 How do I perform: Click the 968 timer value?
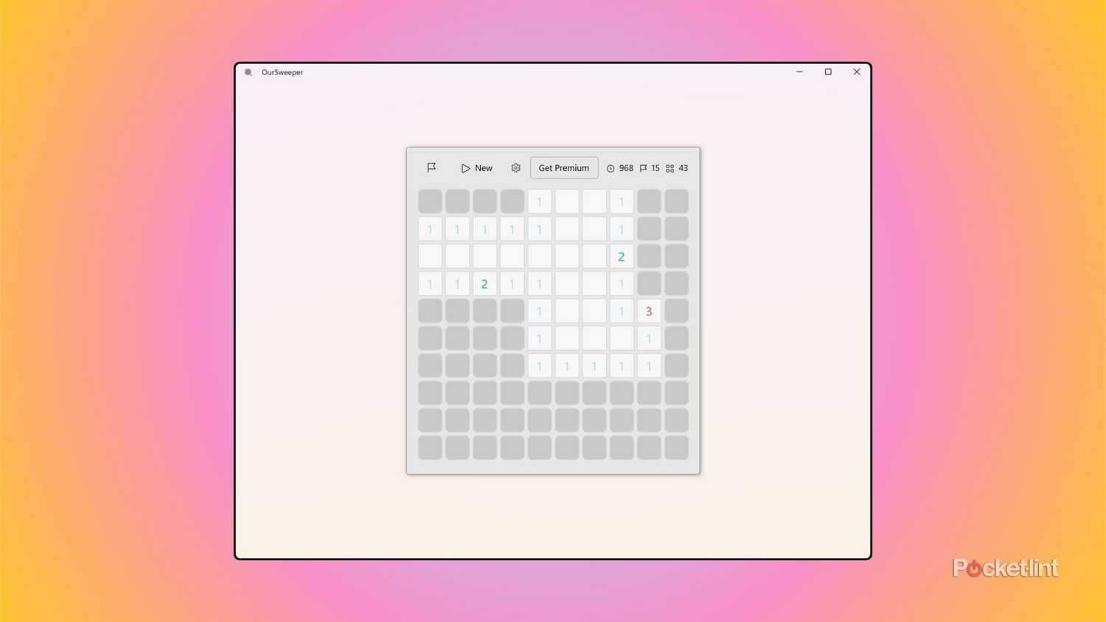[x=626, y=168]
